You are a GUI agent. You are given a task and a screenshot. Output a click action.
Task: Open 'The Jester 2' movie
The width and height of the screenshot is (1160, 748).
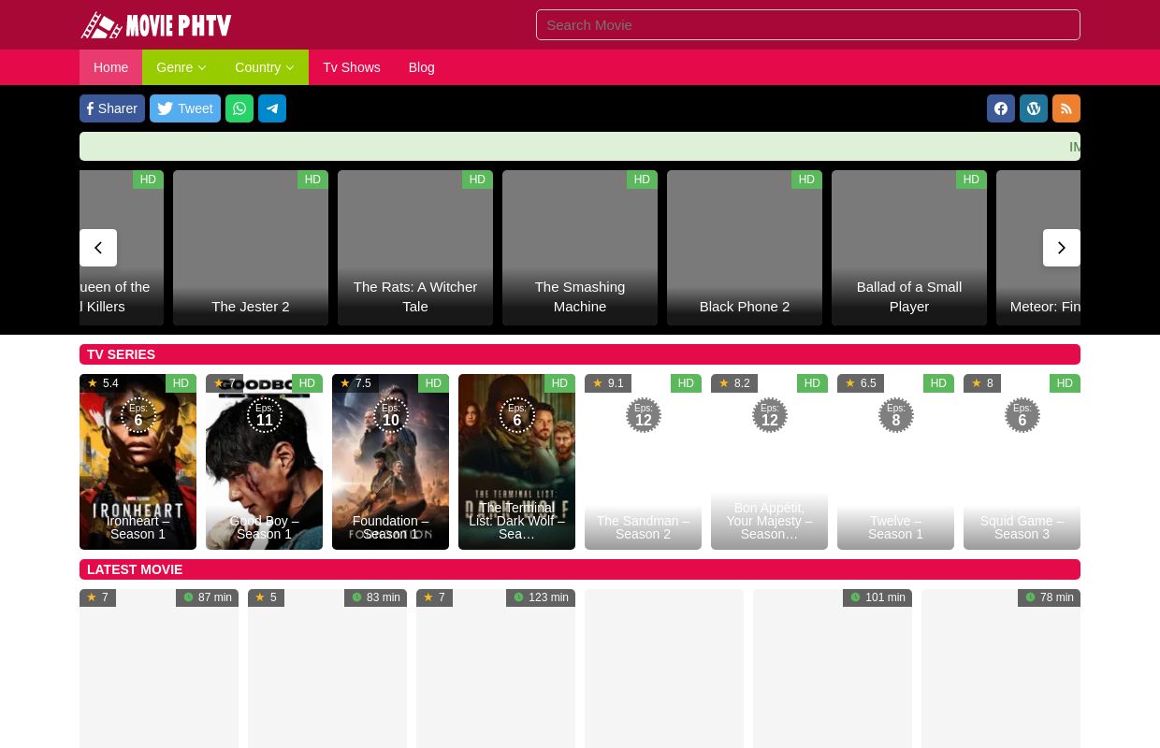251,248
